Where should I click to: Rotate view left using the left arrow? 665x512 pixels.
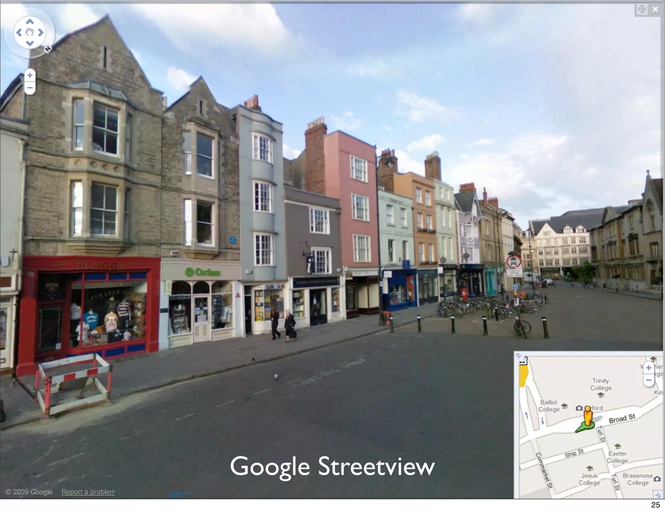click(19, 32)
